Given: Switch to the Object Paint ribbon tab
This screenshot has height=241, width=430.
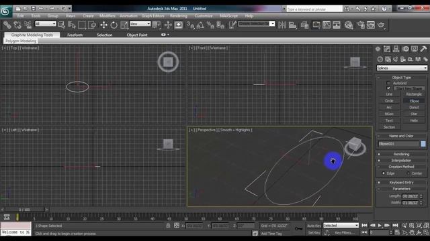Looking at the screenshot, I should click(137, 35).
